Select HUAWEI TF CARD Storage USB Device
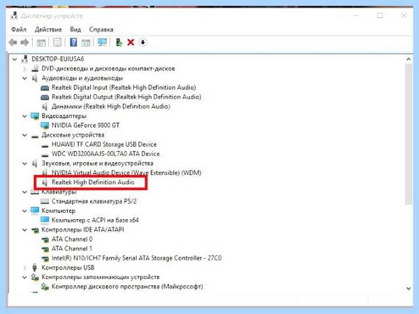 click(x=104, y=144)
